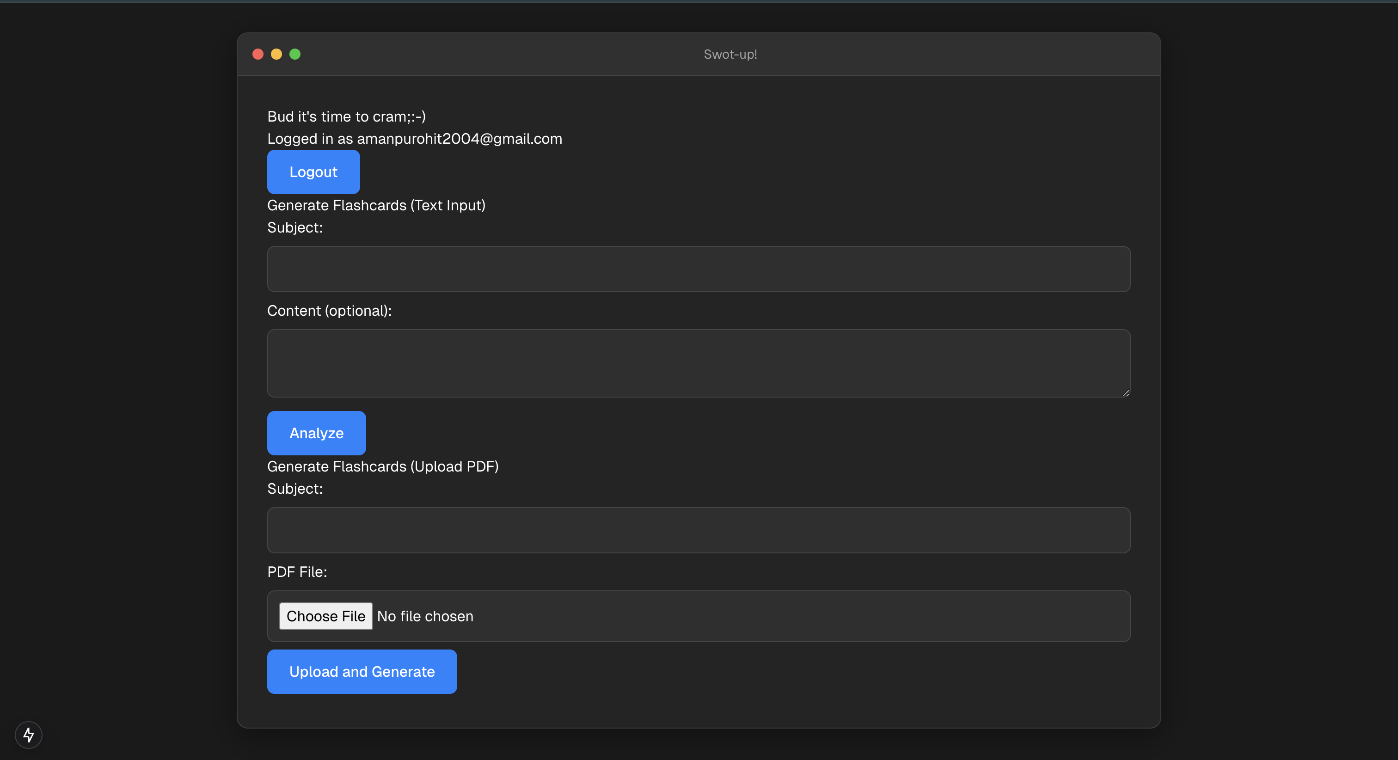
Task: Open the Choose File picker
Action: (325, 616)
